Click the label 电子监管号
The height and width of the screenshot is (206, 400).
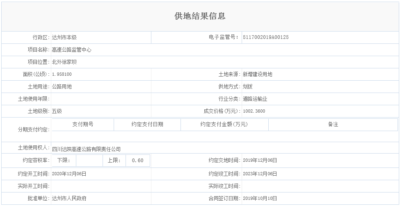point(224,37)
